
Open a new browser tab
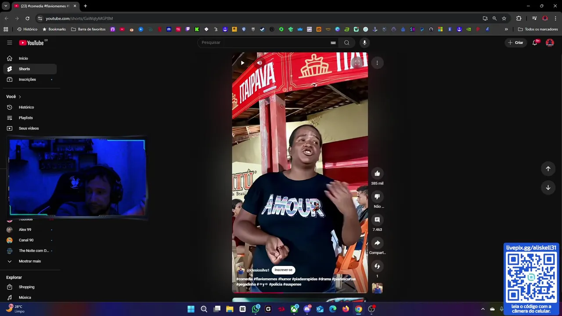pos(85,6)
